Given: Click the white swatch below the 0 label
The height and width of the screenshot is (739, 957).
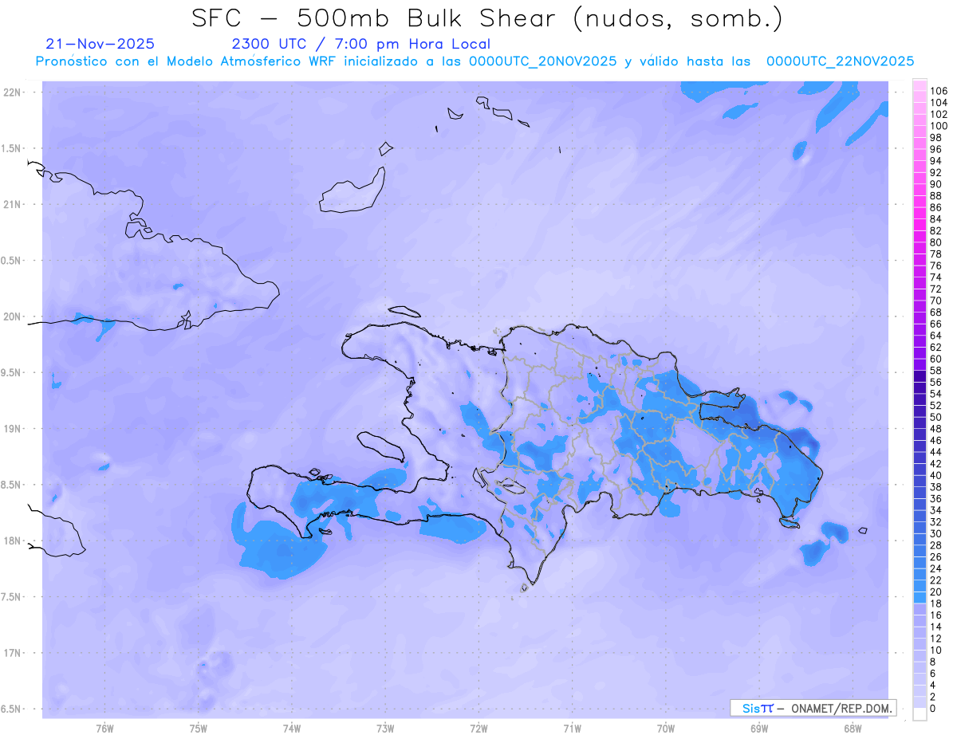Looking at the screenshot, I should [920, 714].
